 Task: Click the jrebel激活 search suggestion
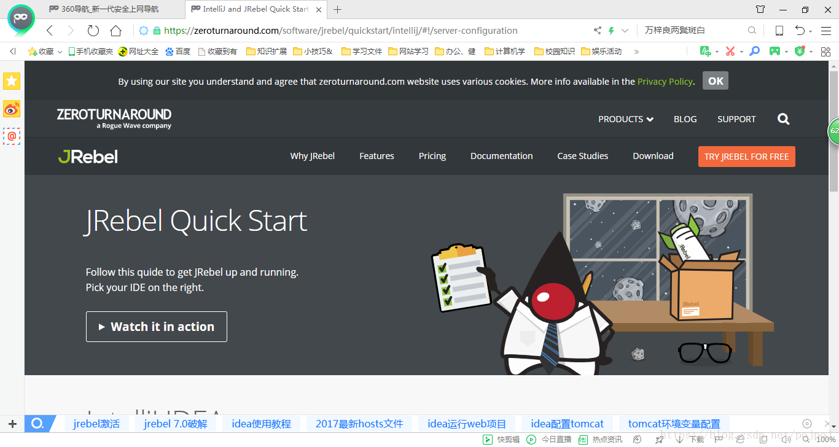tap(96, 424)
